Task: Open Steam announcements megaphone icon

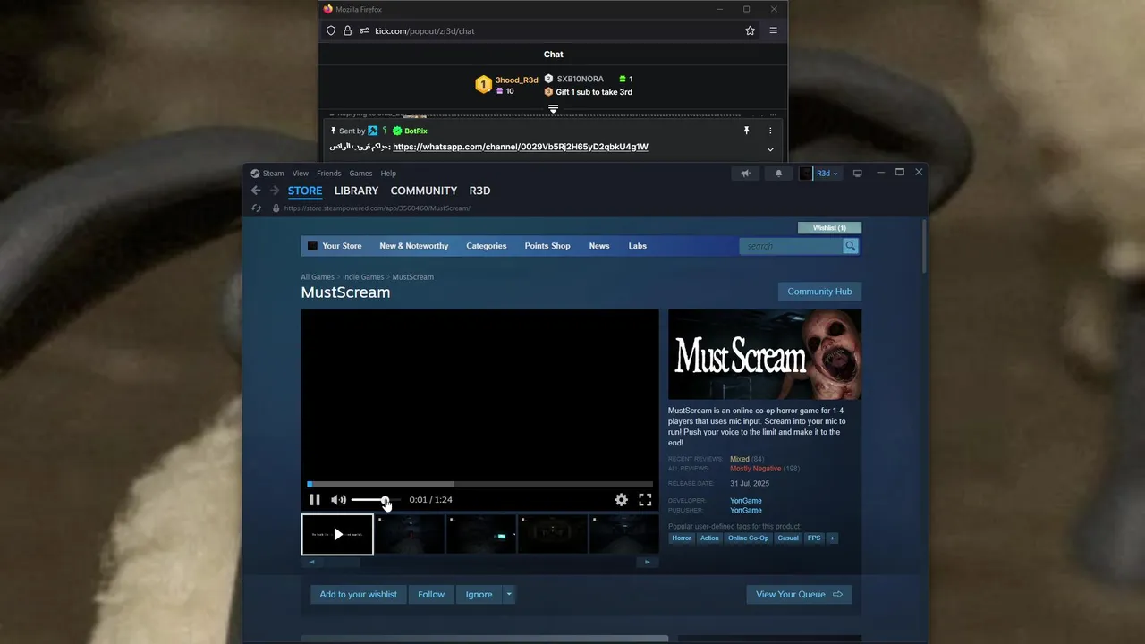Action: click(x=746, y=174)
